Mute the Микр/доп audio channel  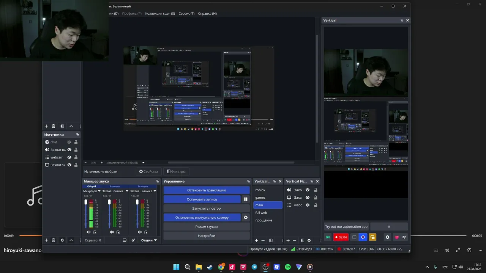point(88,232)
